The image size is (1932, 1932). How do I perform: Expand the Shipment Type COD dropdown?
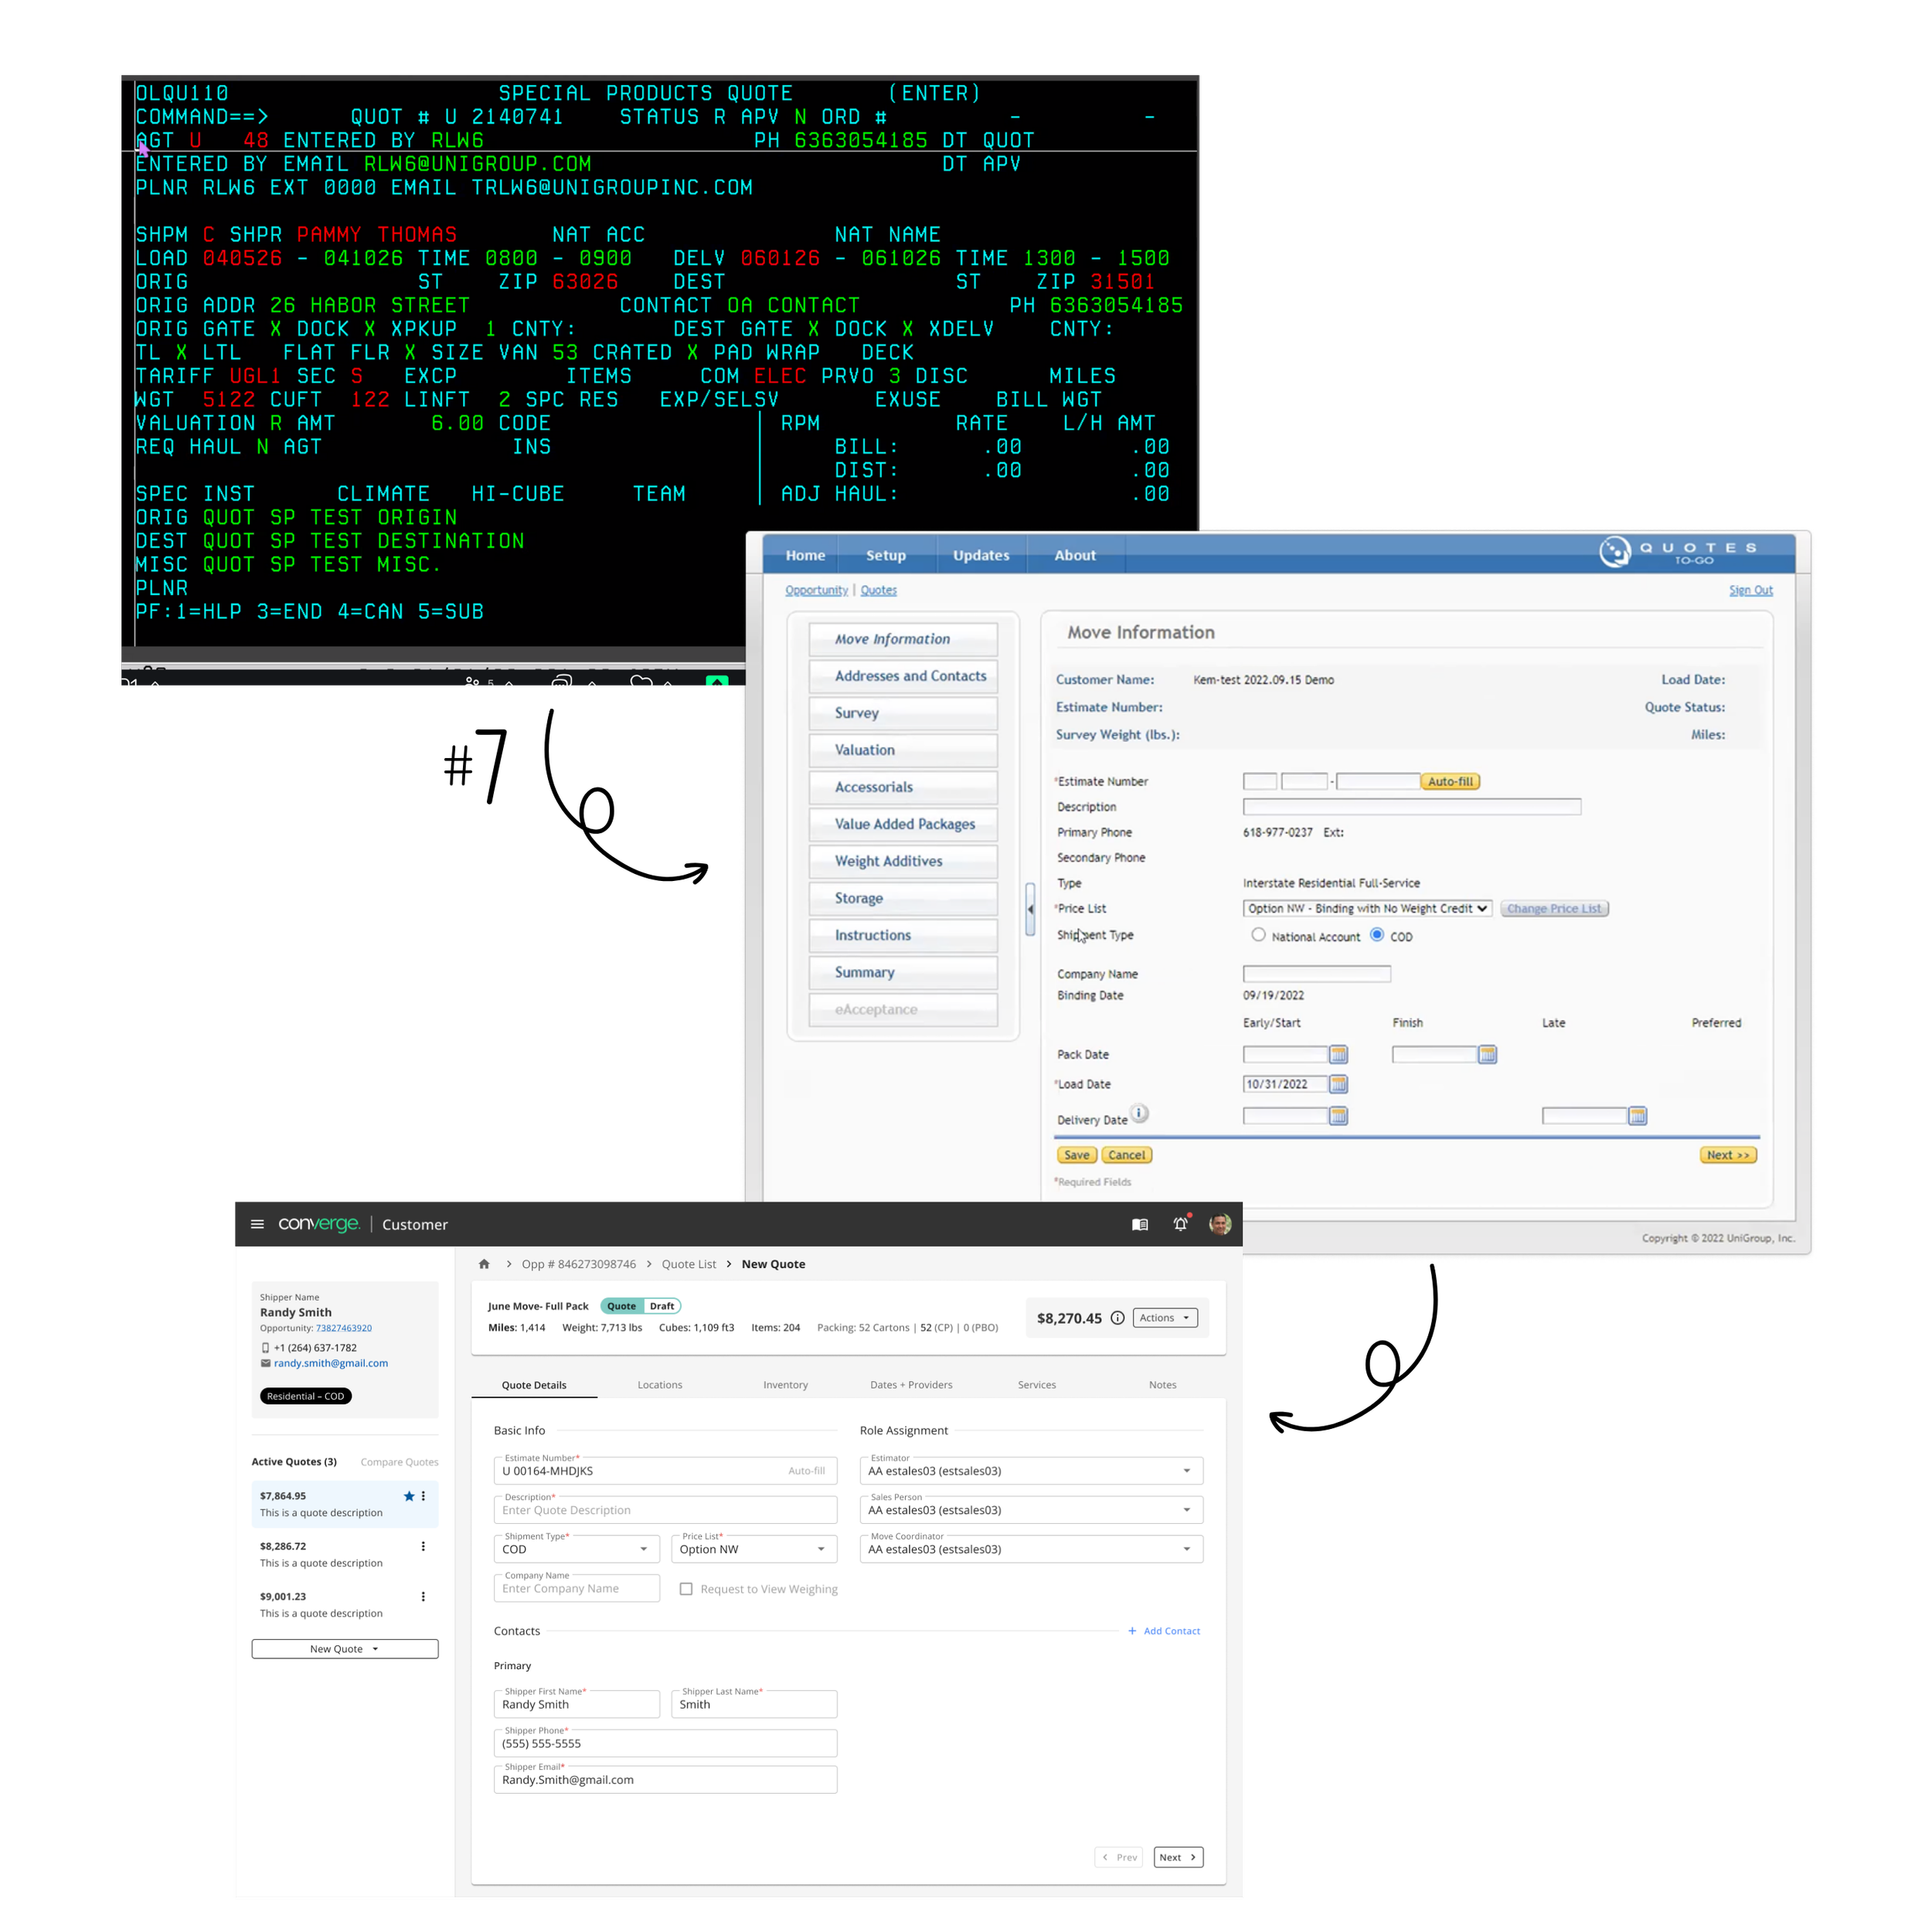point(576,1549)
